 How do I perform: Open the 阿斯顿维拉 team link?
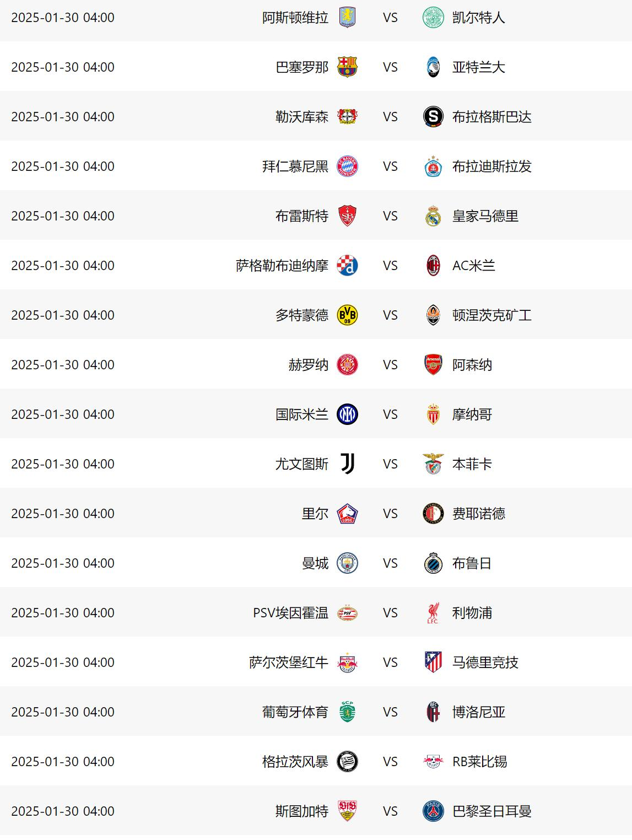click(295, 18)
